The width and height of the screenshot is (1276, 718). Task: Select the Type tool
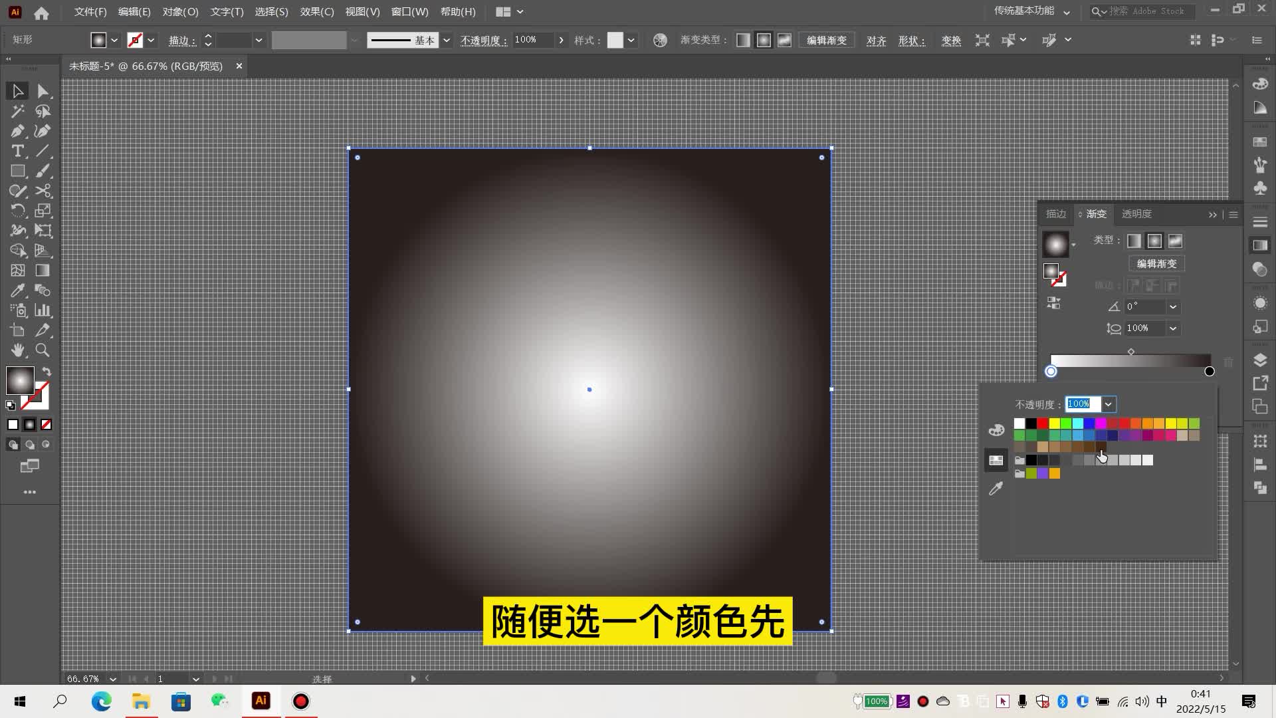17,151
